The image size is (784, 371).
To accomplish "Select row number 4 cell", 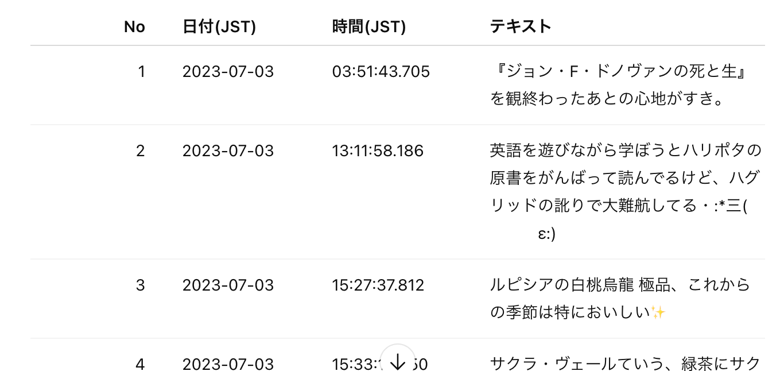I will click(141, 364).
